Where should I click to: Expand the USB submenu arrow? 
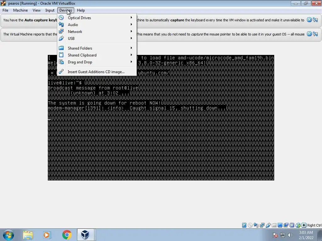click(131, 38)
